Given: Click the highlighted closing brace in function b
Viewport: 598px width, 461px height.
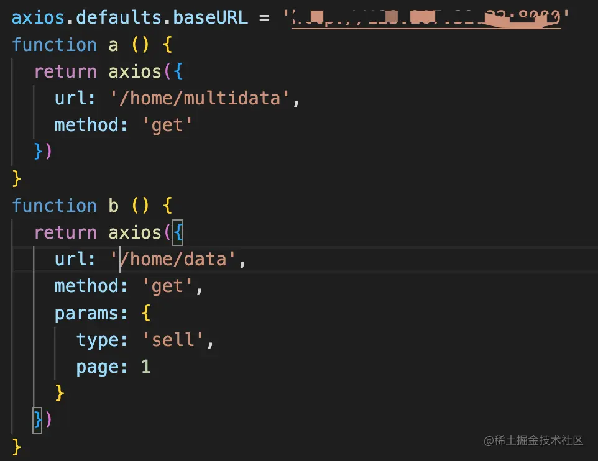Looking at the screenshot, I should click(38, 420).
